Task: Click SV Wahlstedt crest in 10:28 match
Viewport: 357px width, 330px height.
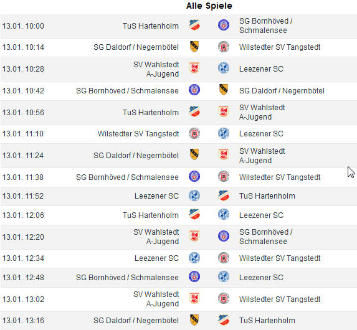Action: click(x=194, y=68)
